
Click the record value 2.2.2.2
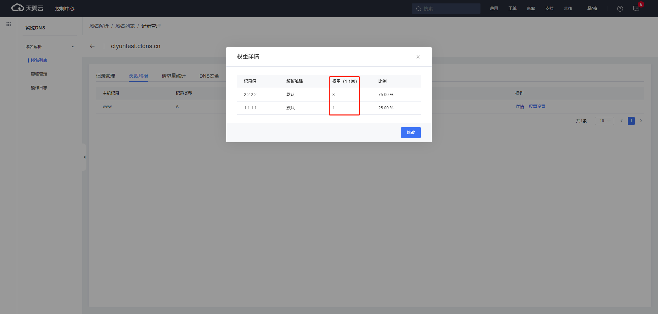(250, 95)
